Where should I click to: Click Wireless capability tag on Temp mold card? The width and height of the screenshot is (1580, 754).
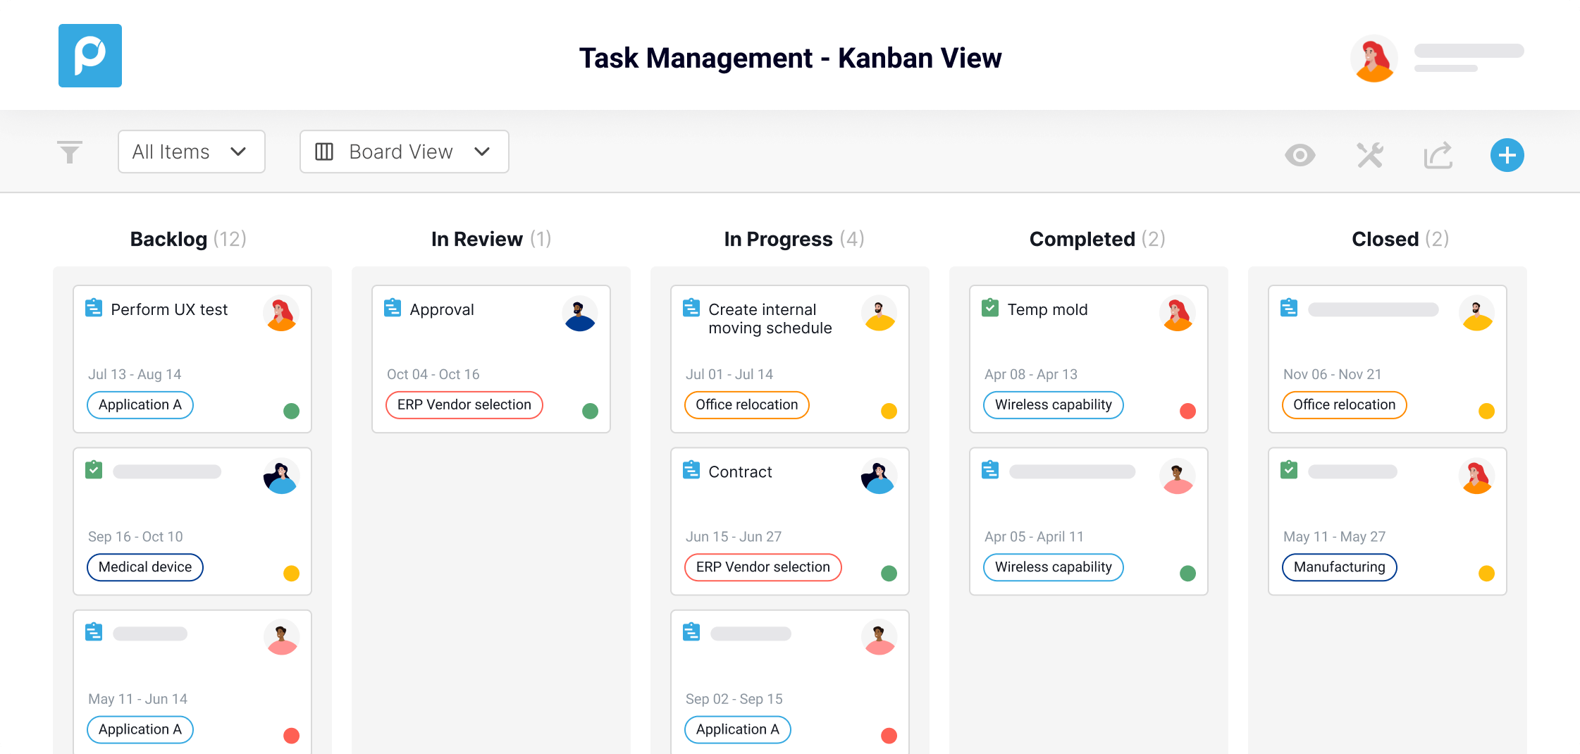pyautogui.click(x=1054, y=405)
